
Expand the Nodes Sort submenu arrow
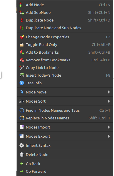pos(109,101)
